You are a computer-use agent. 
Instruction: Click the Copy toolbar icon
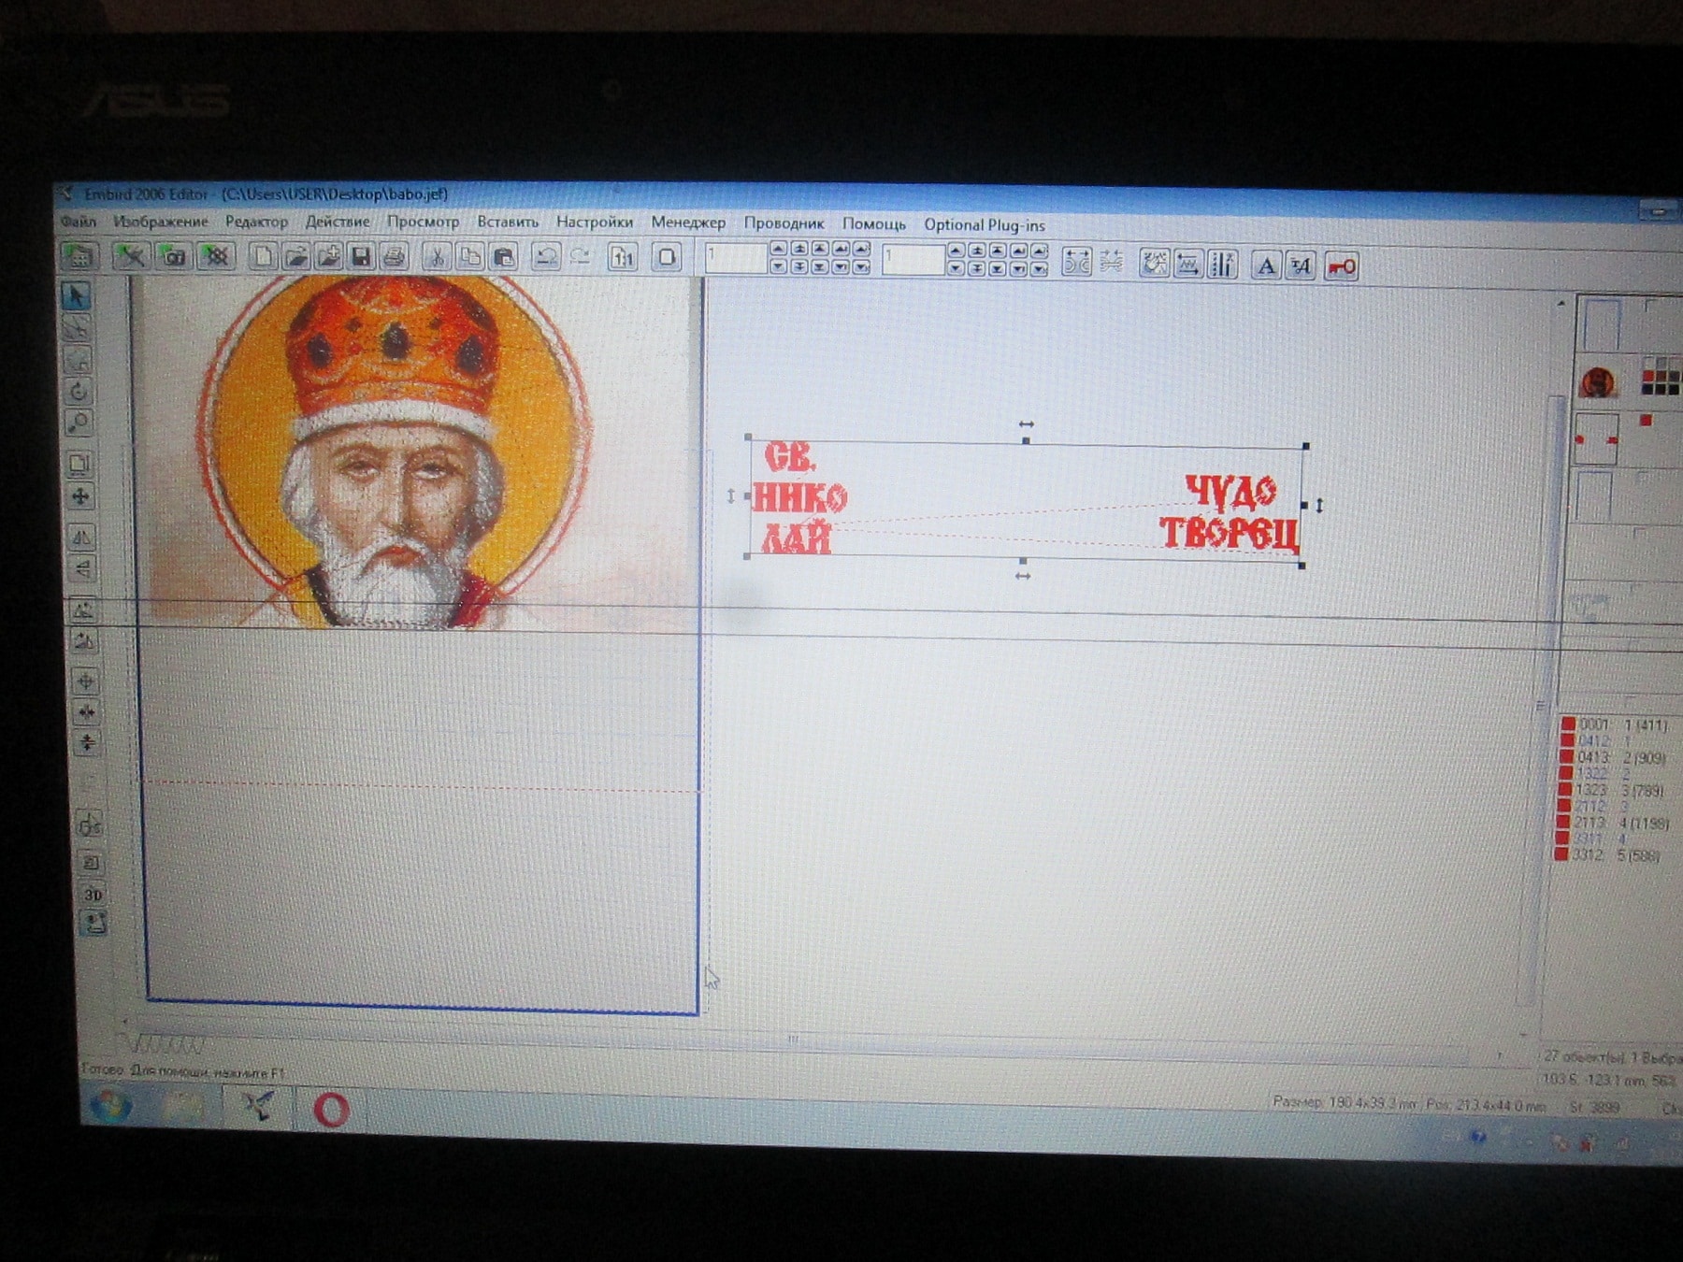[x=470, y=257]
